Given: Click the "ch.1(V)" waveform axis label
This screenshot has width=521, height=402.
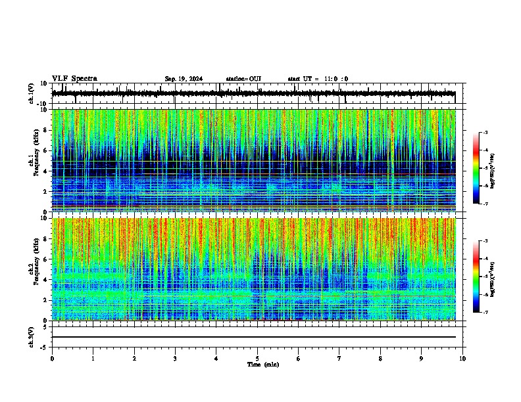Looking at the screenshot, I should point(32,93).
